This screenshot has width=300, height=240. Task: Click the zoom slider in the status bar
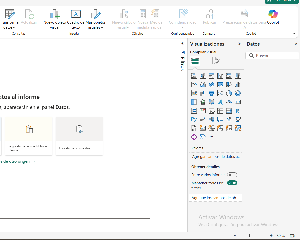[x=249, y=236]
